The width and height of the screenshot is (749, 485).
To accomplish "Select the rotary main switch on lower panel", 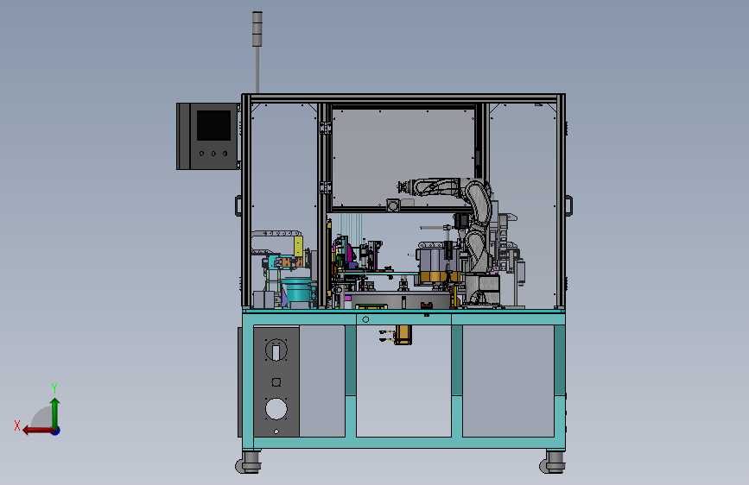I will point(276,351).
